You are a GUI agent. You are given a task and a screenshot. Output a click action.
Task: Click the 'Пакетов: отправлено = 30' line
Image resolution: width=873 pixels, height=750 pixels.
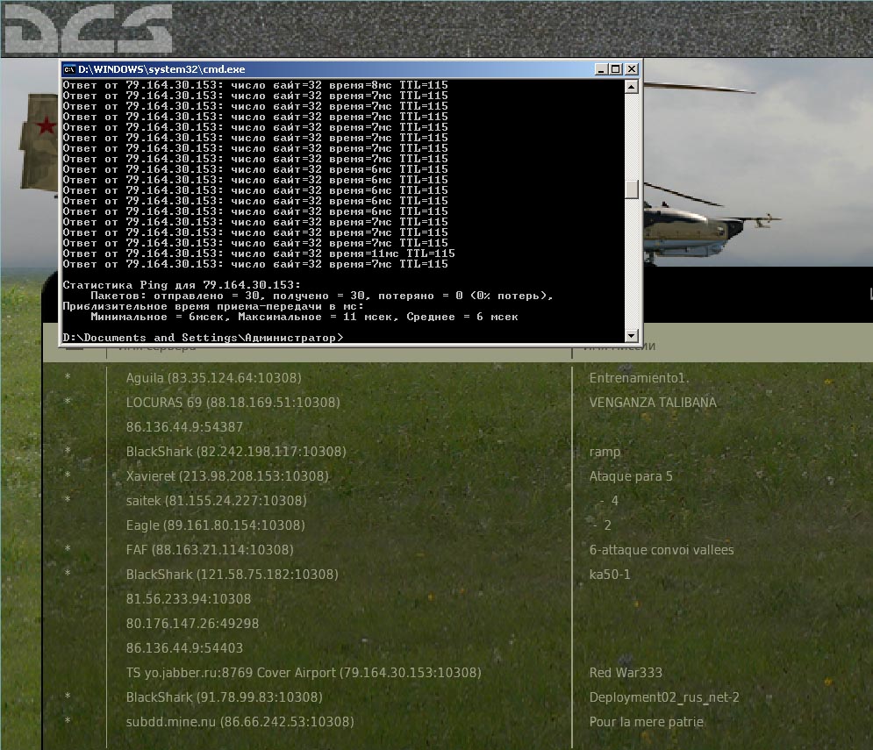click(321, 296)
